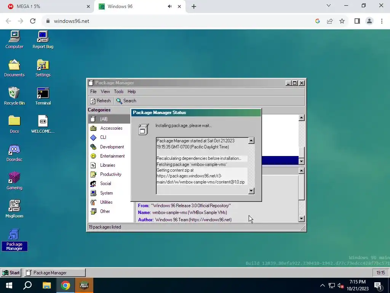Open the Documents folder icon
Viewport: 390px width, 293px height.
click(x=14, y=68)
